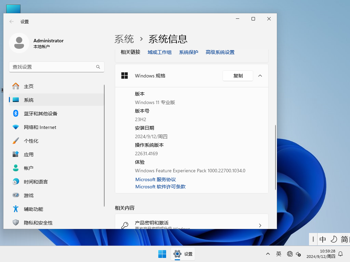Select the 游戏 sidebar icon
The width and height of the screenshot is (350, 262).
click(16, 195)
